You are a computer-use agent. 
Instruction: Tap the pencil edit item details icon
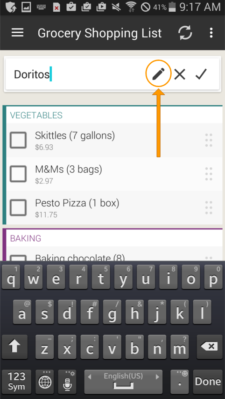(x=158, y=74)
